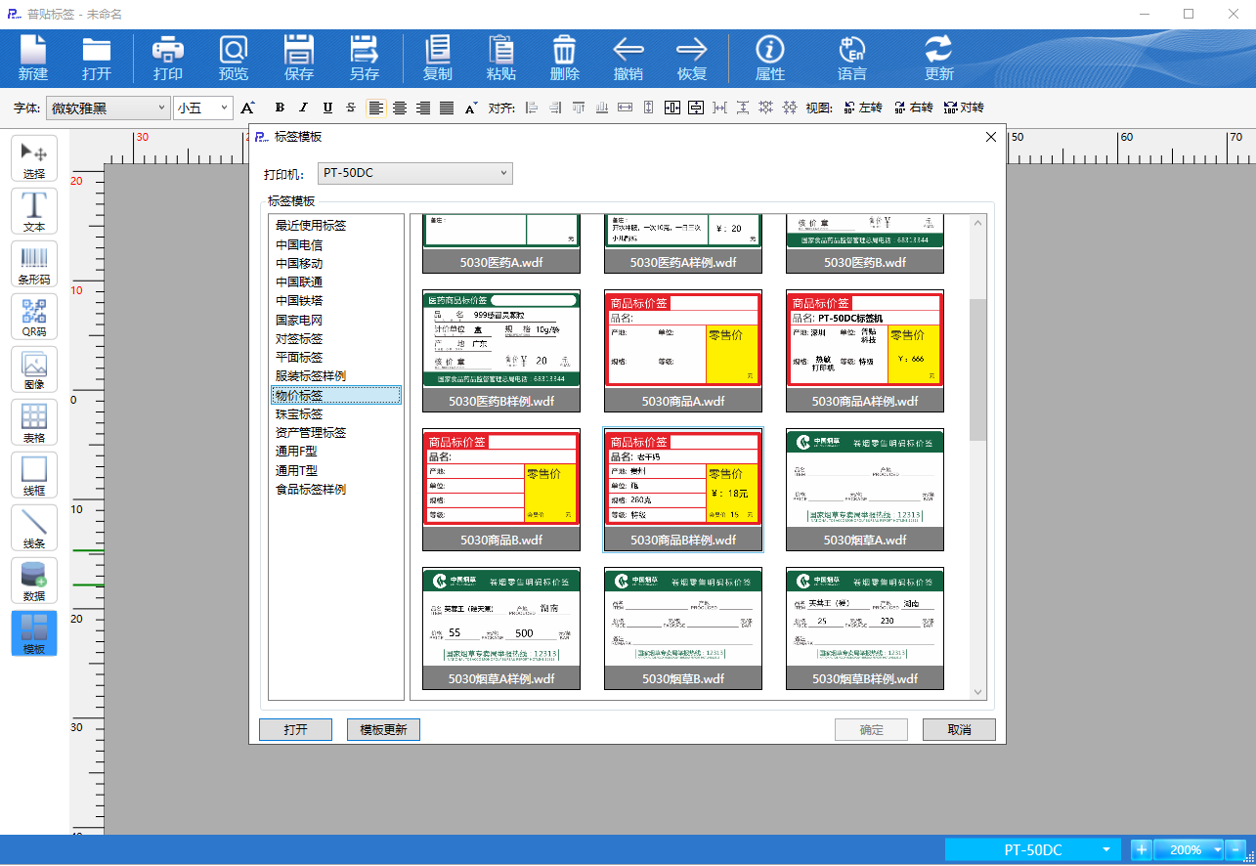Select 食品标签样例 category

click(x=311, y=490)
